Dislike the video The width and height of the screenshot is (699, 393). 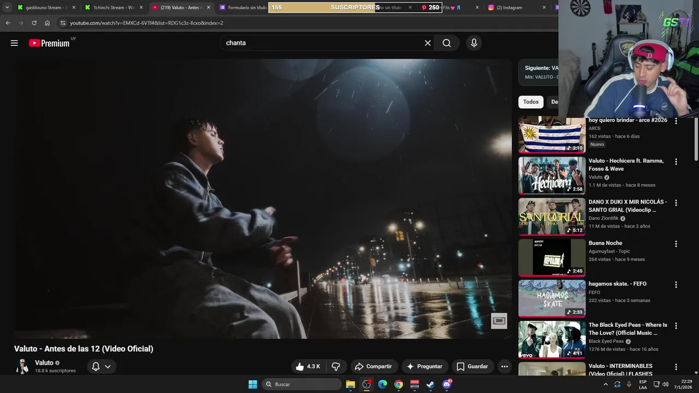pyautogui.click(x=336, y=366)
